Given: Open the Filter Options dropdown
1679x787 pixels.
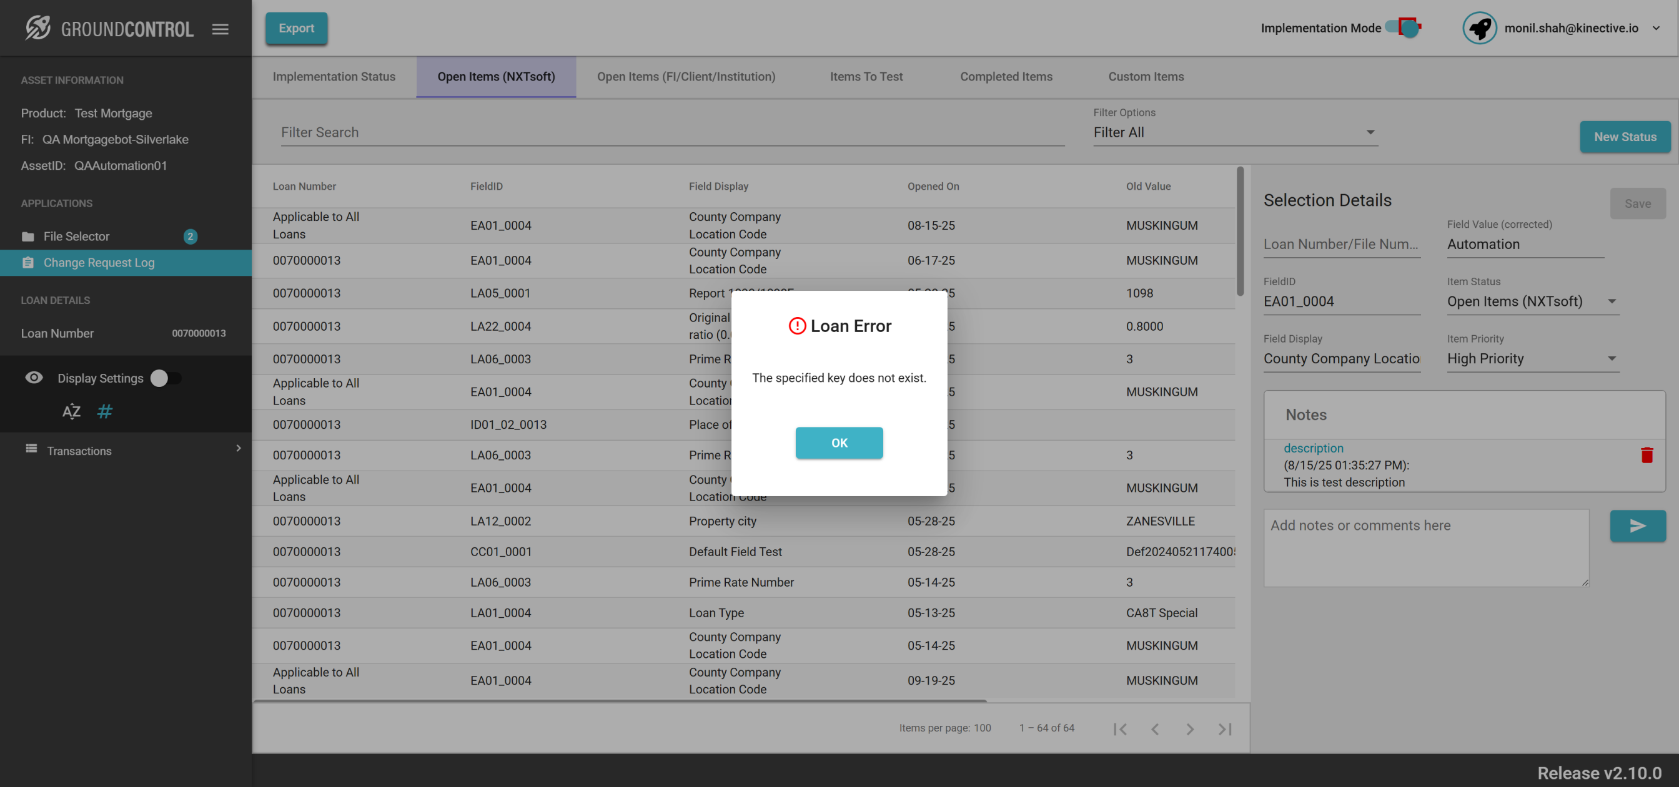Looking at the screenshot, I should pyautogui.click(x=1234, y=132).
